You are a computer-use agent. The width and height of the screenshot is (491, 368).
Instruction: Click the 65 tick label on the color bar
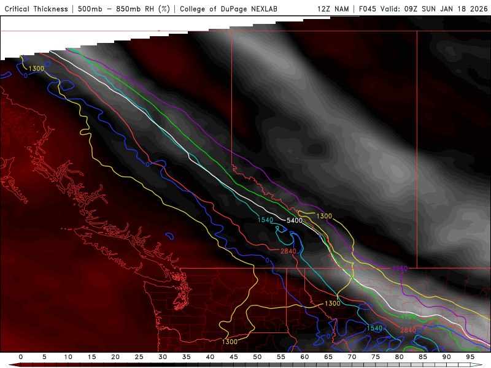tap(328, 357)
